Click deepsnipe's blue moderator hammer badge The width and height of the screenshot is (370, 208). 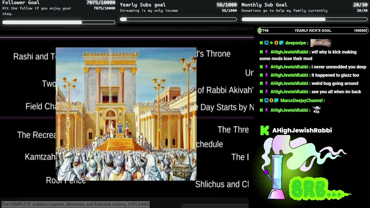point(267,43)
